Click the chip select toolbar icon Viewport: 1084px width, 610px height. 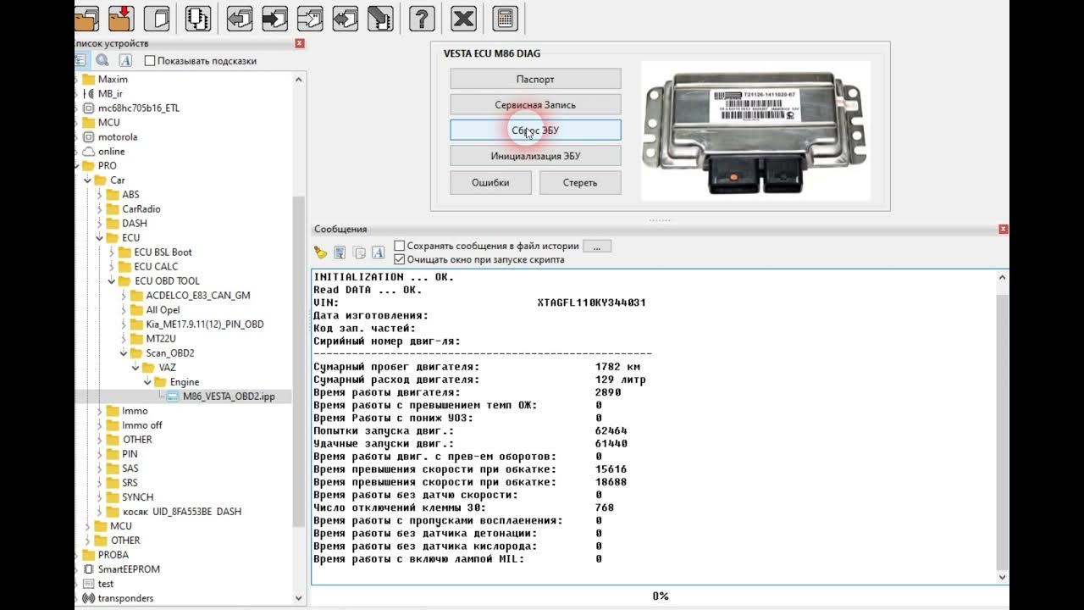[x=198, y=18]
